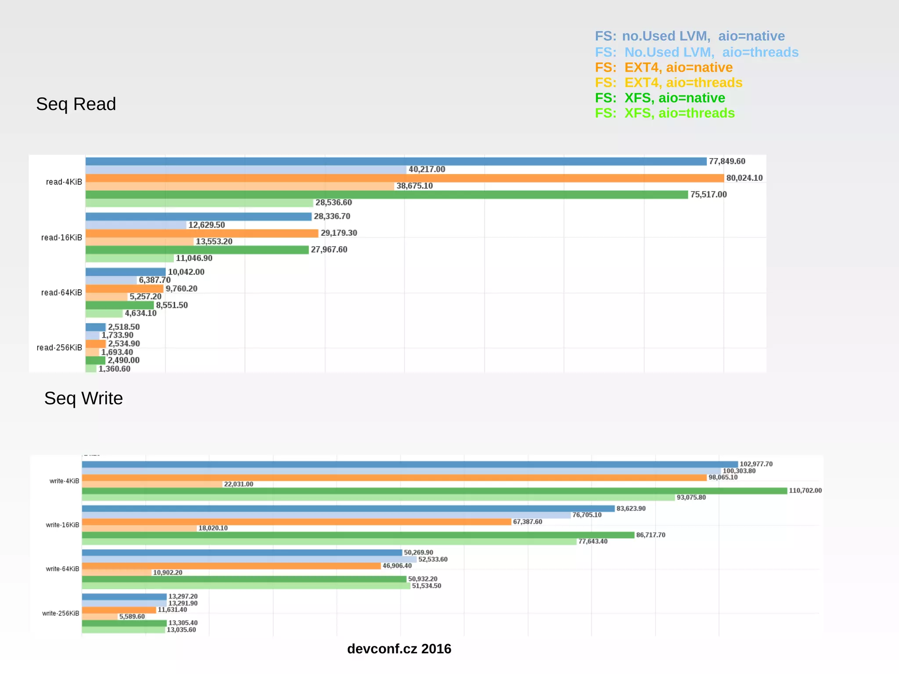Screen dimensions: 899x674
Task: Choose legend entry 'XFS, aio=threads'
Action: pyautogui.click(x=665, y=113)
